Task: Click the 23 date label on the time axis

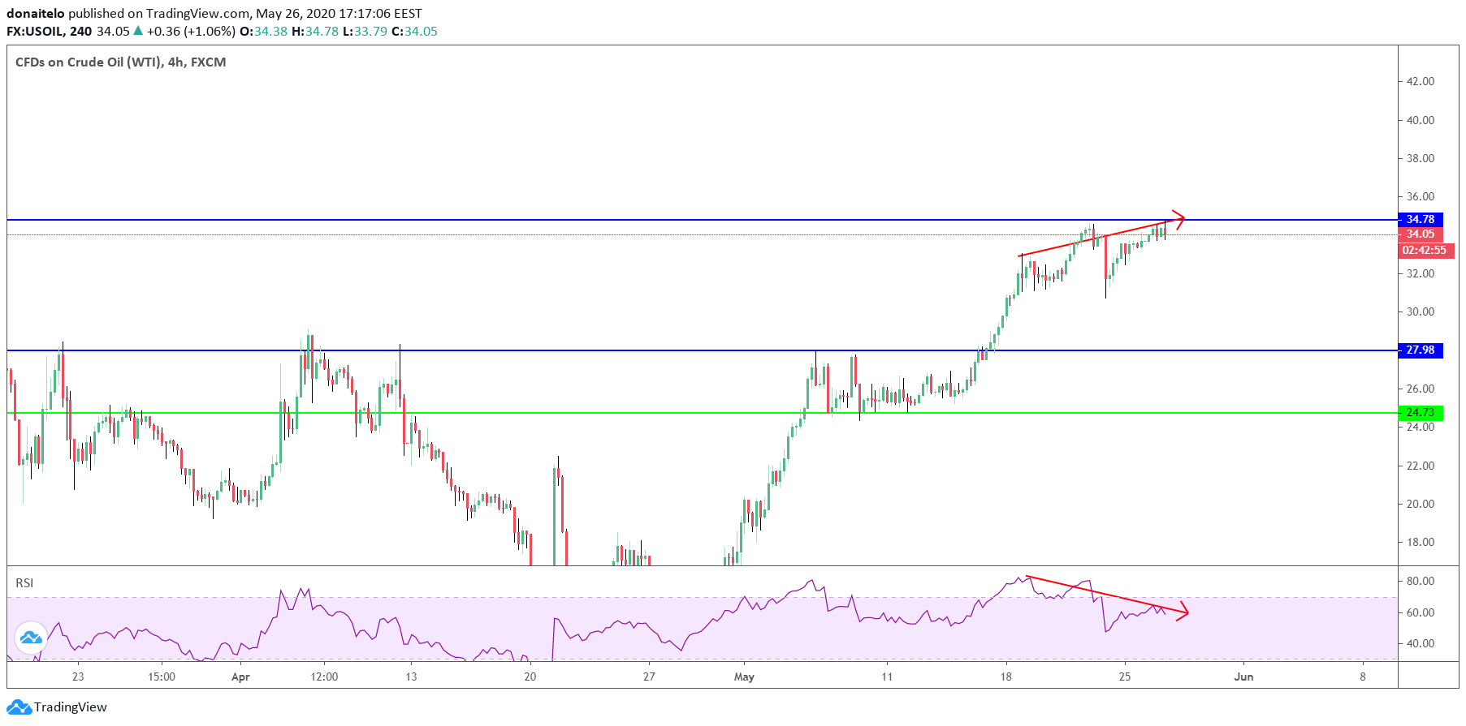Action: 77,677
